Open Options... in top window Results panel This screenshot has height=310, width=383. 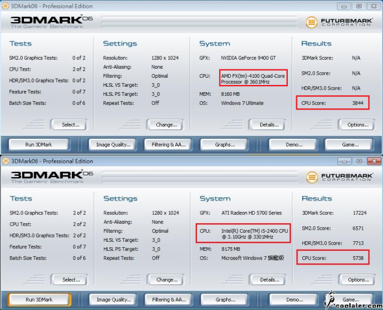[357, 124]
